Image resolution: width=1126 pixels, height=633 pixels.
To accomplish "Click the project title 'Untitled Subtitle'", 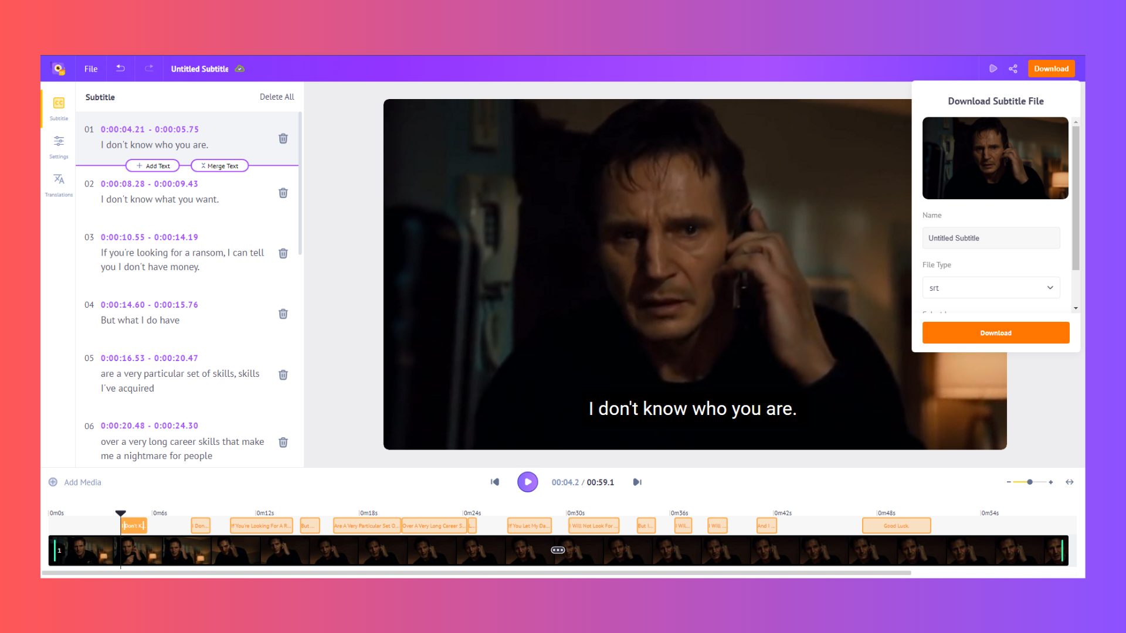I will click(199, 69).
